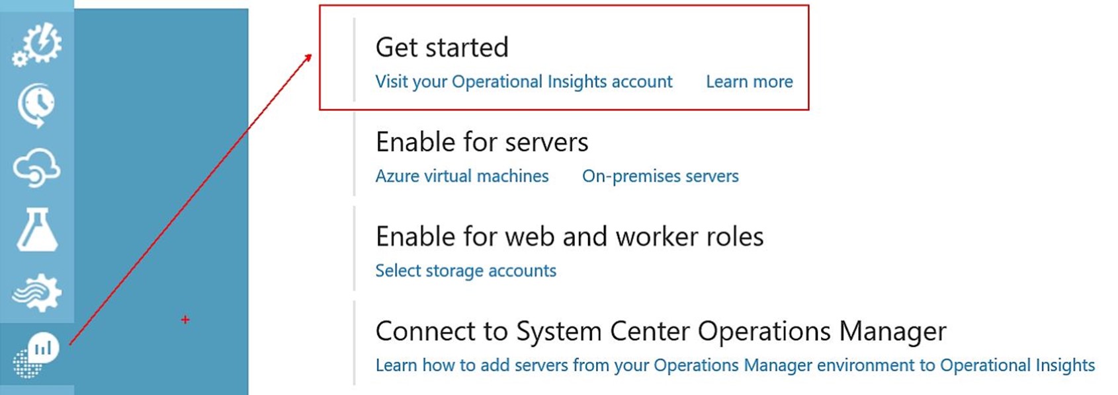
Task: Open the Automation gears-with-lightning sidebar icon
Action: [x=37, y=44]
